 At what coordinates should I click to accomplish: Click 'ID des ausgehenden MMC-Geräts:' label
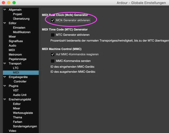click(73, 72)
